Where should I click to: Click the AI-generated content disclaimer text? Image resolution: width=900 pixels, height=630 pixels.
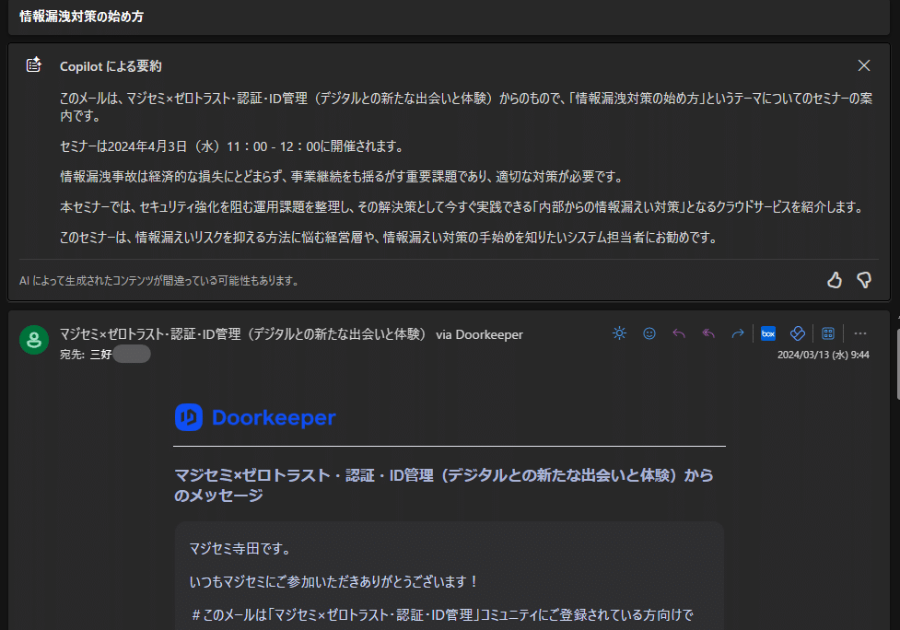(x=159, y=281)
